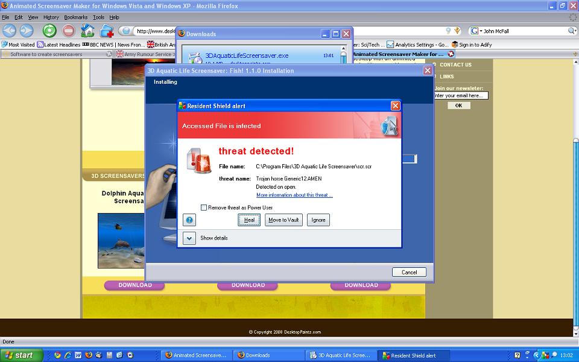Click the Help question mark icon in the alert

click(x=189, y=220)
